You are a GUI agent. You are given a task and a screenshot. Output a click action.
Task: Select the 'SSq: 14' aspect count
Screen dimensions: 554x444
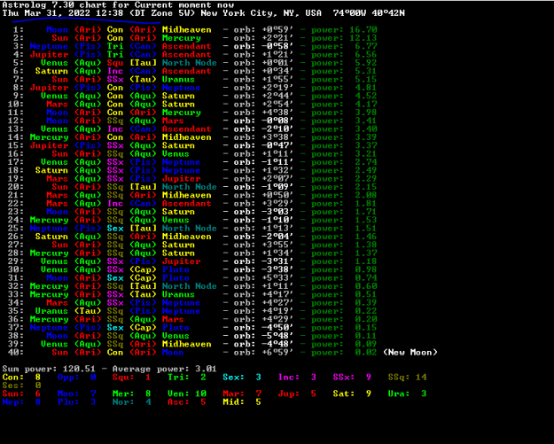[x=408, y=378]
